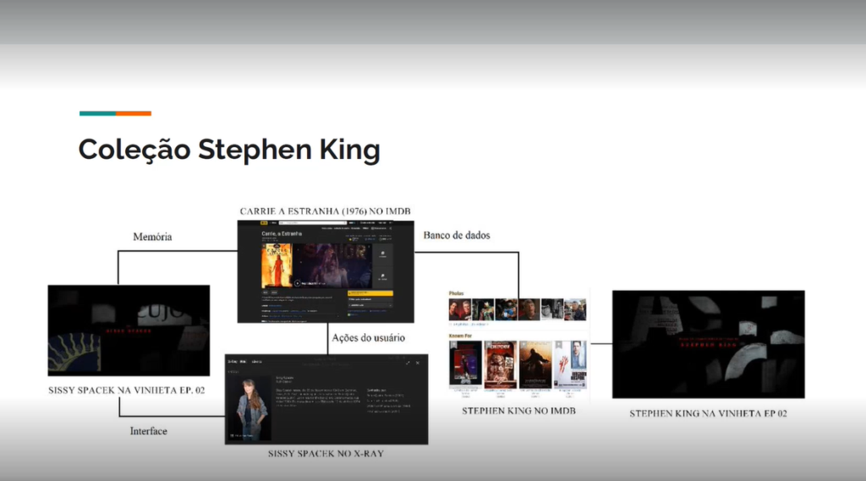Screen dimensions: 866x481
Task: Click first Known For poster
Action: click(x=465, y=364)
